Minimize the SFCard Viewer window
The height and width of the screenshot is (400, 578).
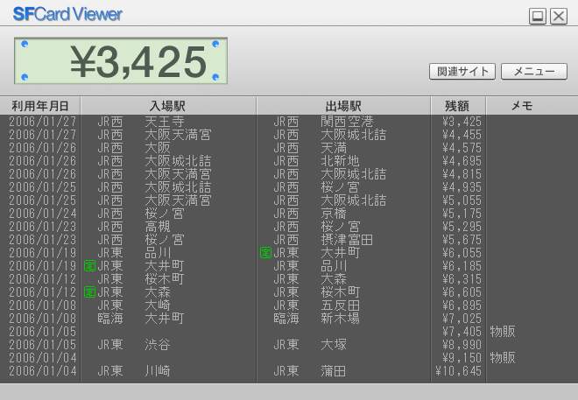pos(538,17)
